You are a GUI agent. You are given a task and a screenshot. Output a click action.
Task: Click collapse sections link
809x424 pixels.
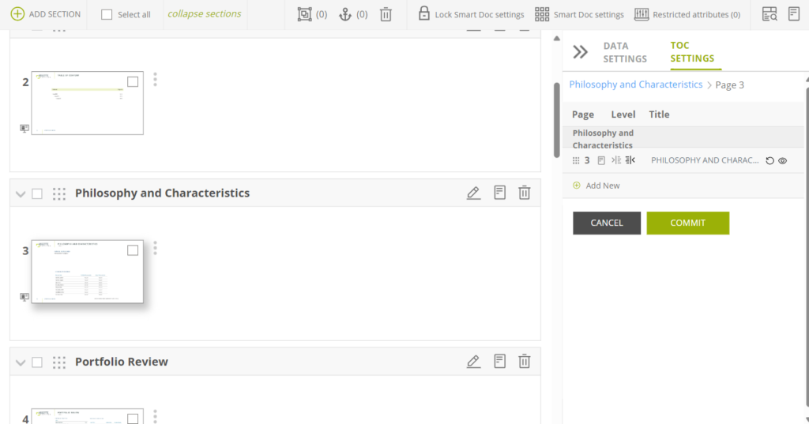click(205, 14)
